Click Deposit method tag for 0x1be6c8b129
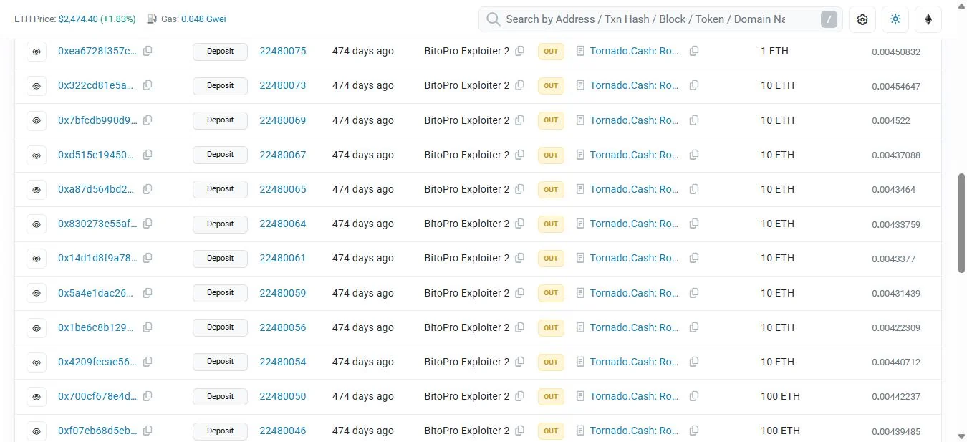Image resolution: width=967 pixels, height=442 pixels. pyautogui.click(x=220, y=327)
